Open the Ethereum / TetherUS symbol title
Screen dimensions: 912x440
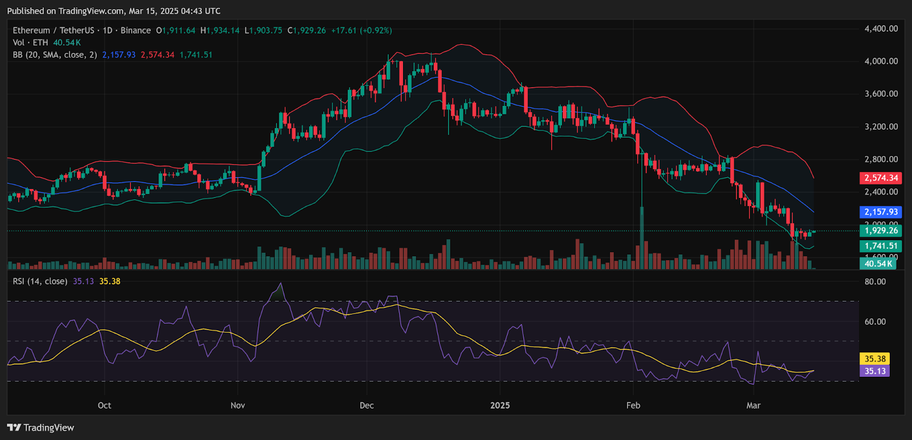click(54, 30)
